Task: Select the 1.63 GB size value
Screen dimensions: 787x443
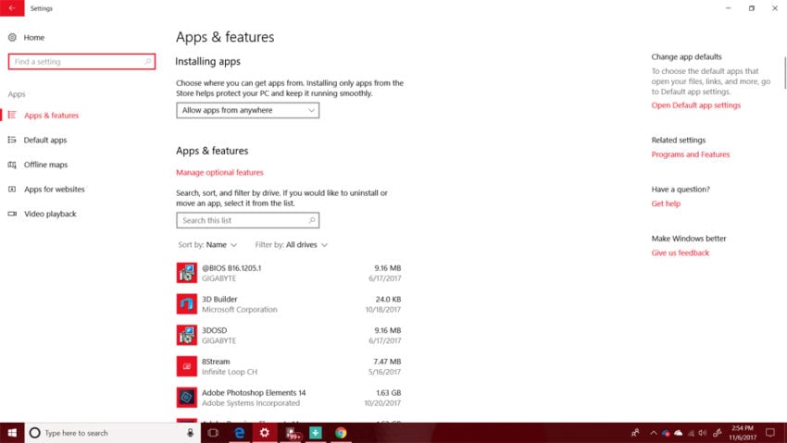Action: 389,392
